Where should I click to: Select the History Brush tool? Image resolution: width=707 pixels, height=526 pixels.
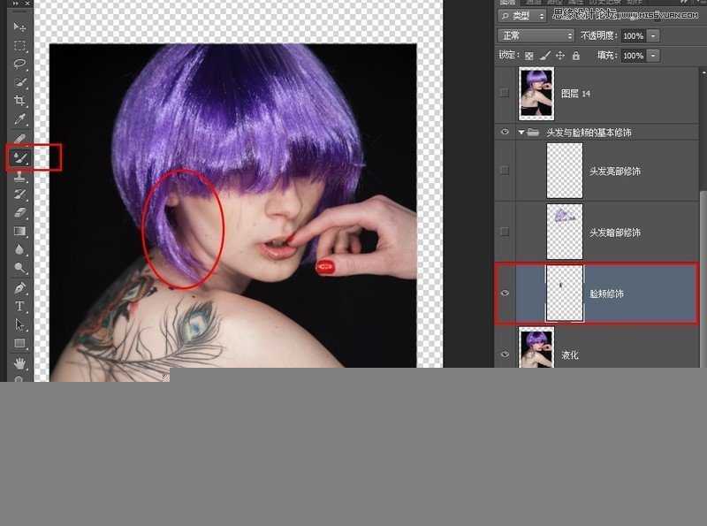pos(19,194)
